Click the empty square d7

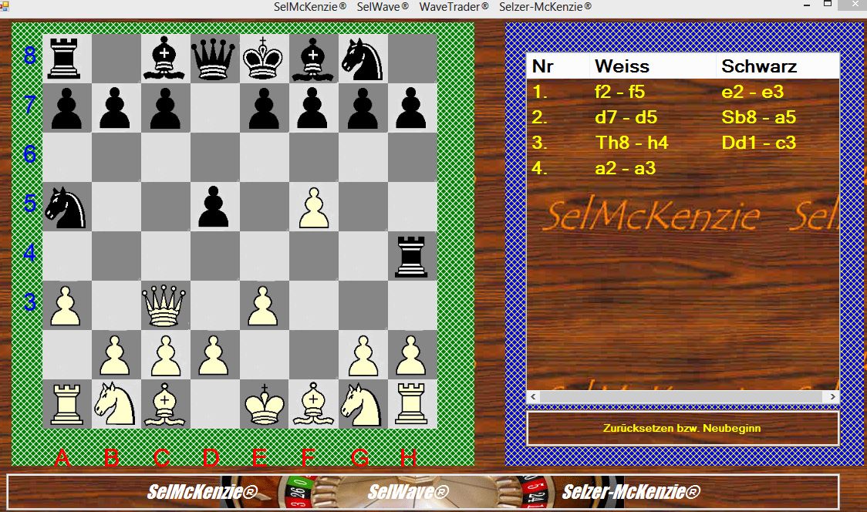click(214, 108)
